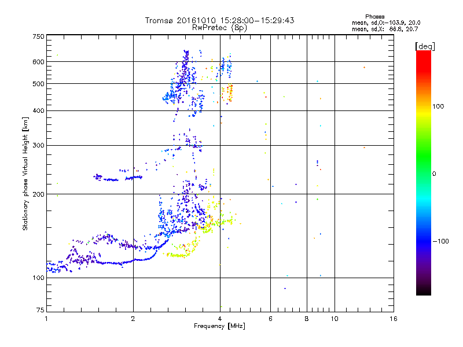Click the x-axis tick label '1'
This screenshot has height=347, width=463.
[x=46, y=319]
